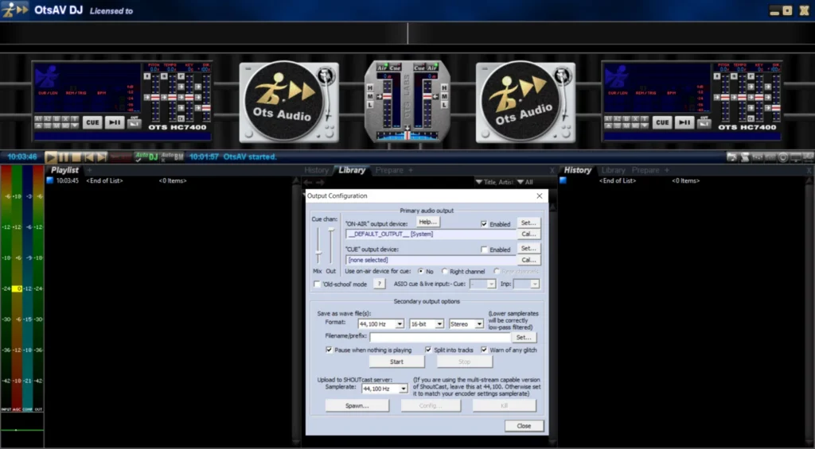Viewport: 815px width, 449px height.
Task: Click the Spawn... button
Action: click(357, 406)
